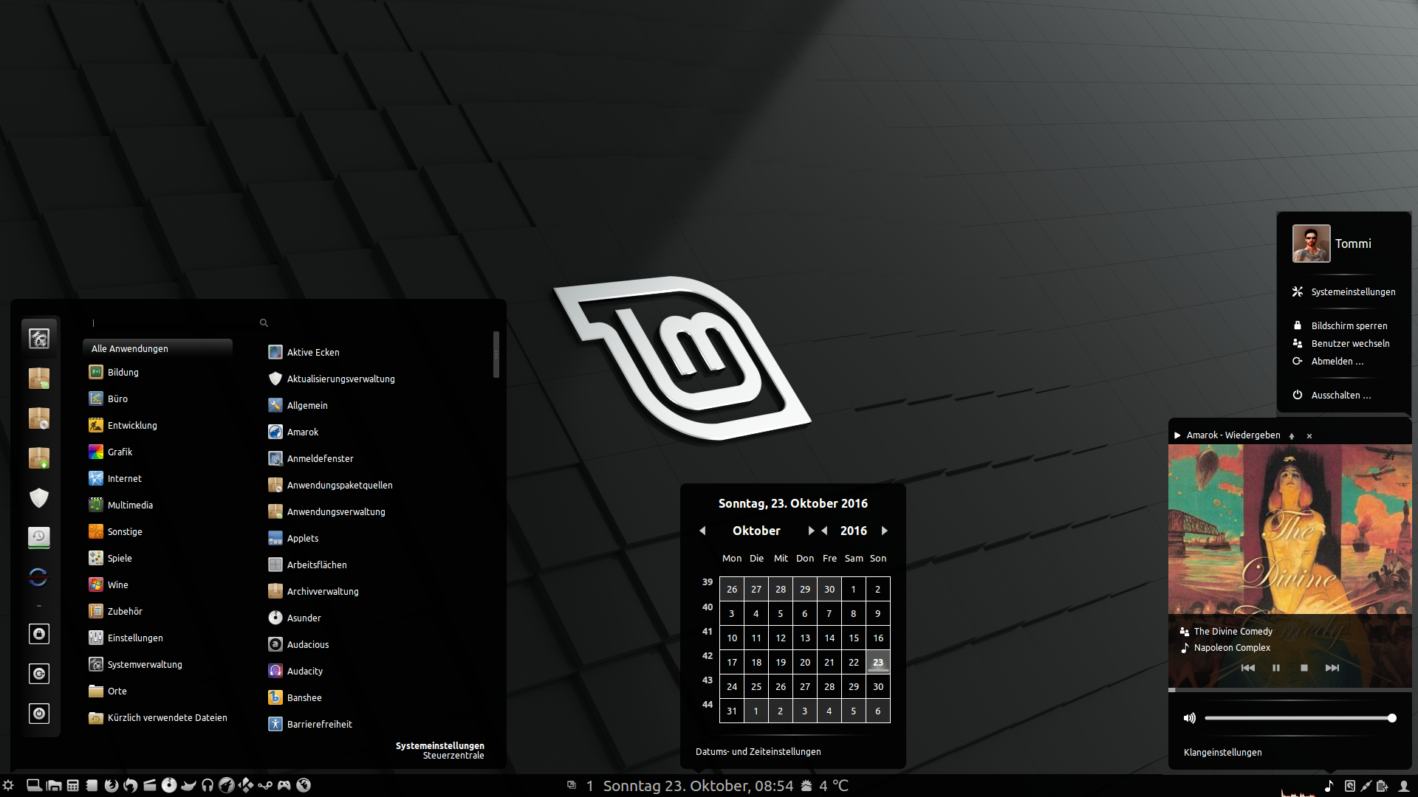Click the weather applet showing 4 °C

[825, 786]
